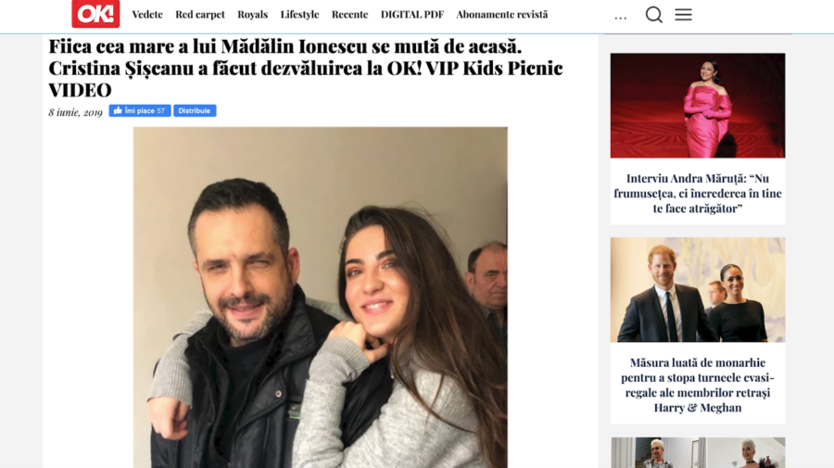Image resolution: width=834 pixels, height=468 pixels.
Task: Read the Măsura luată de monarhie article
Action: coord(697,385)
